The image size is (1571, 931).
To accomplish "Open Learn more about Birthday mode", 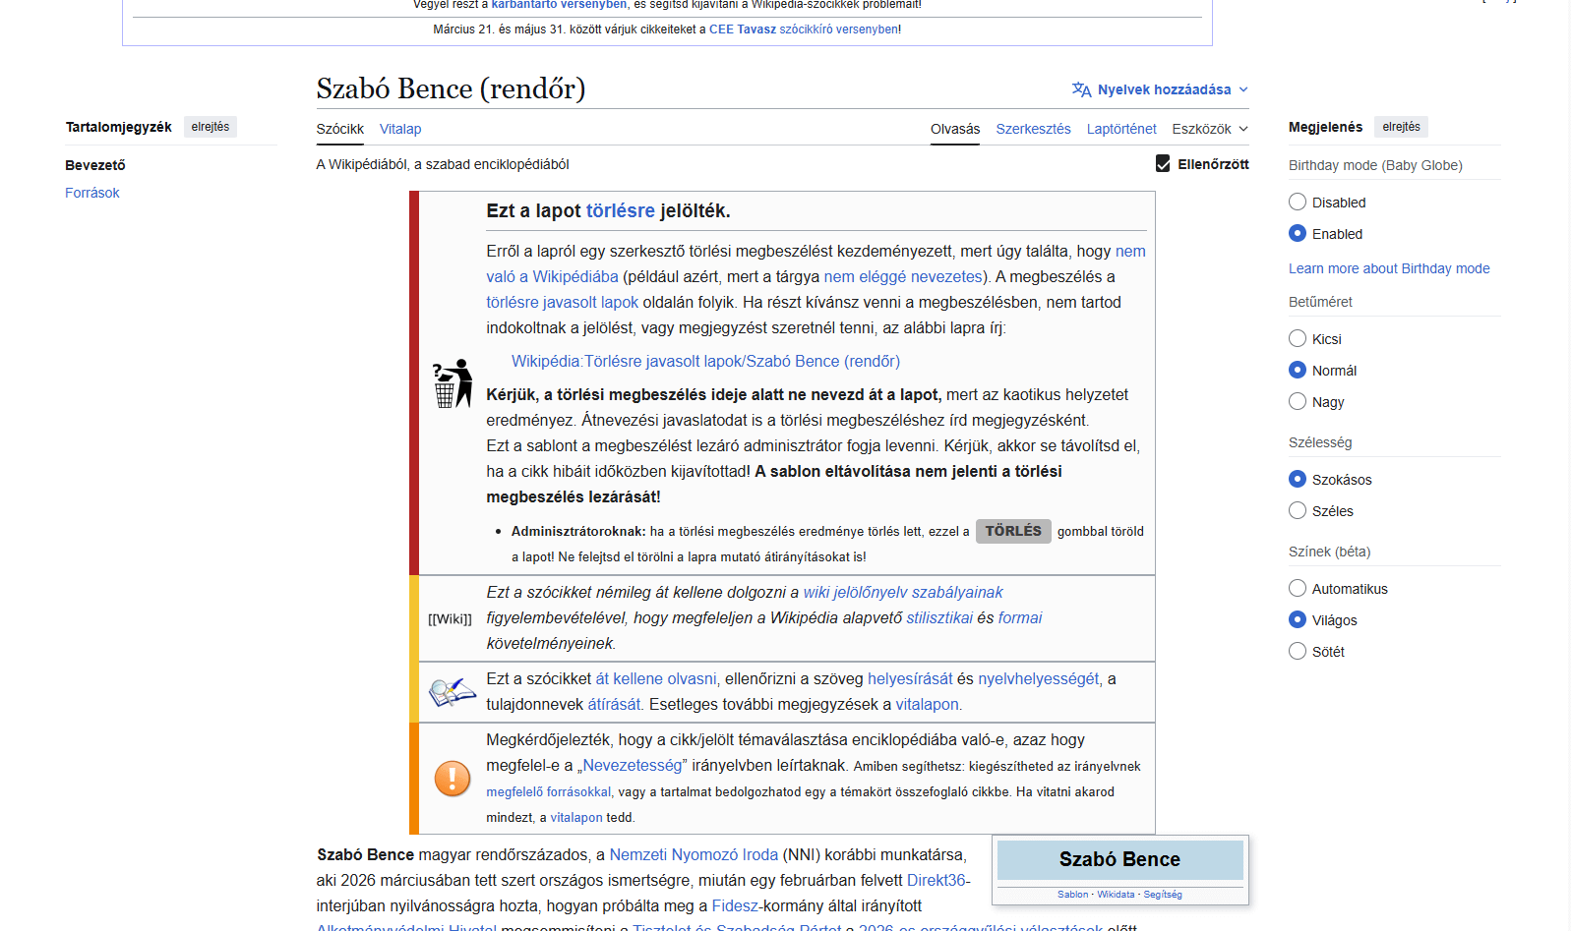I will (x=1388, y=268).
